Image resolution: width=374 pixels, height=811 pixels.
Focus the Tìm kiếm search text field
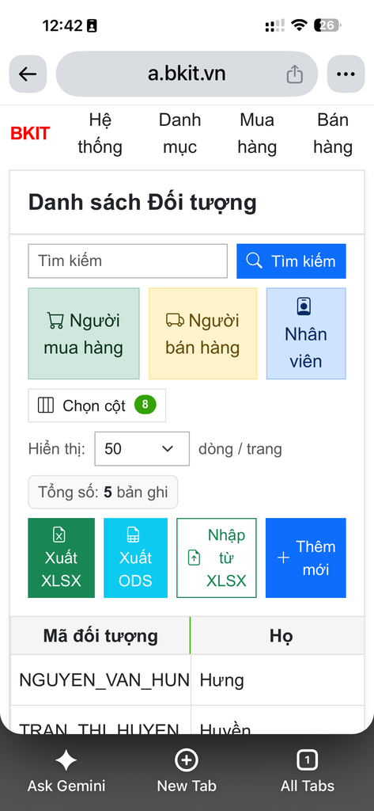(x=127, y=261)
